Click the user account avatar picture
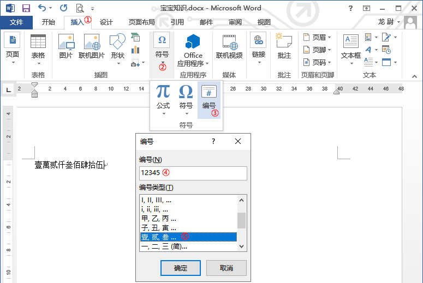 tap(410, 22)
